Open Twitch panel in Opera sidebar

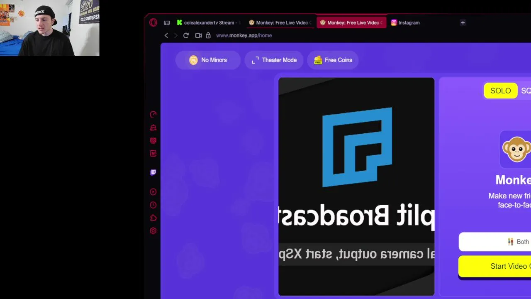coord(153,172)
